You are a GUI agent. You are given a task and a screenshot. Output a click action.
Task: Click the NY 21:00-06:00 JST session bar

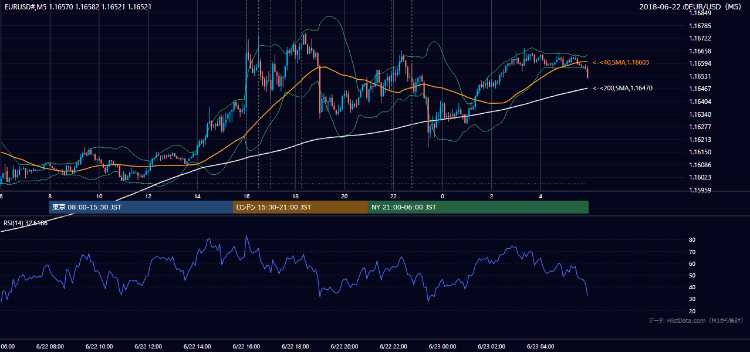478,207
